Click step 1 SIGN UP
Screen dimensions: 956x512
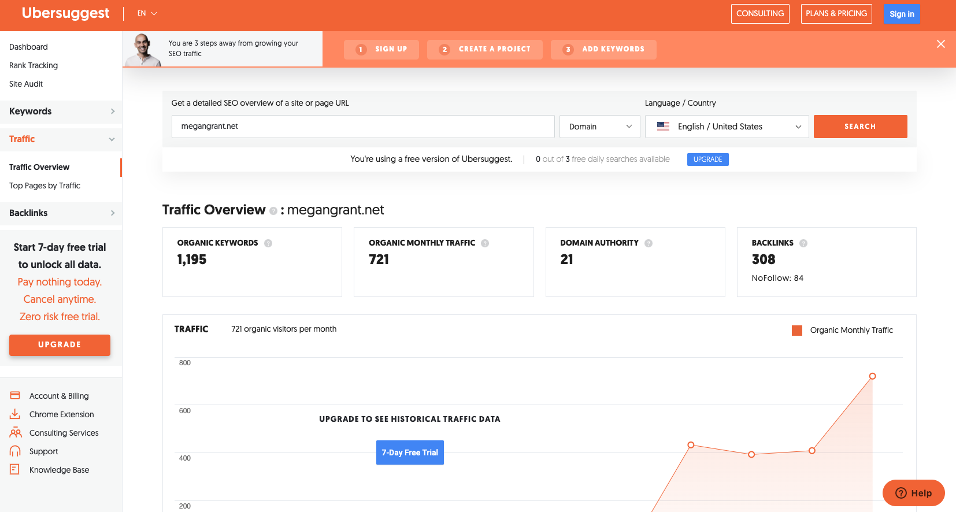(381, 50)
